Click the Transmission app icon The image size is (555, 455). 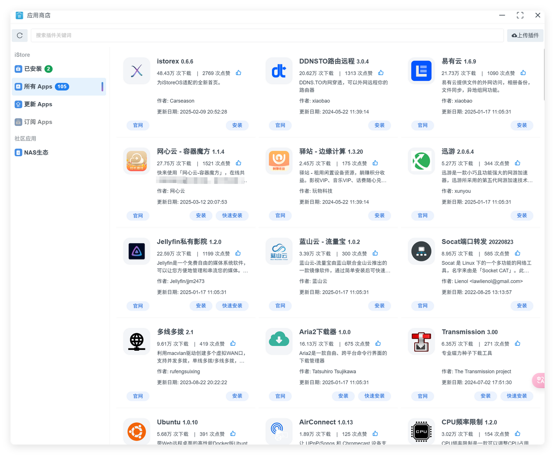pos(421,341)
